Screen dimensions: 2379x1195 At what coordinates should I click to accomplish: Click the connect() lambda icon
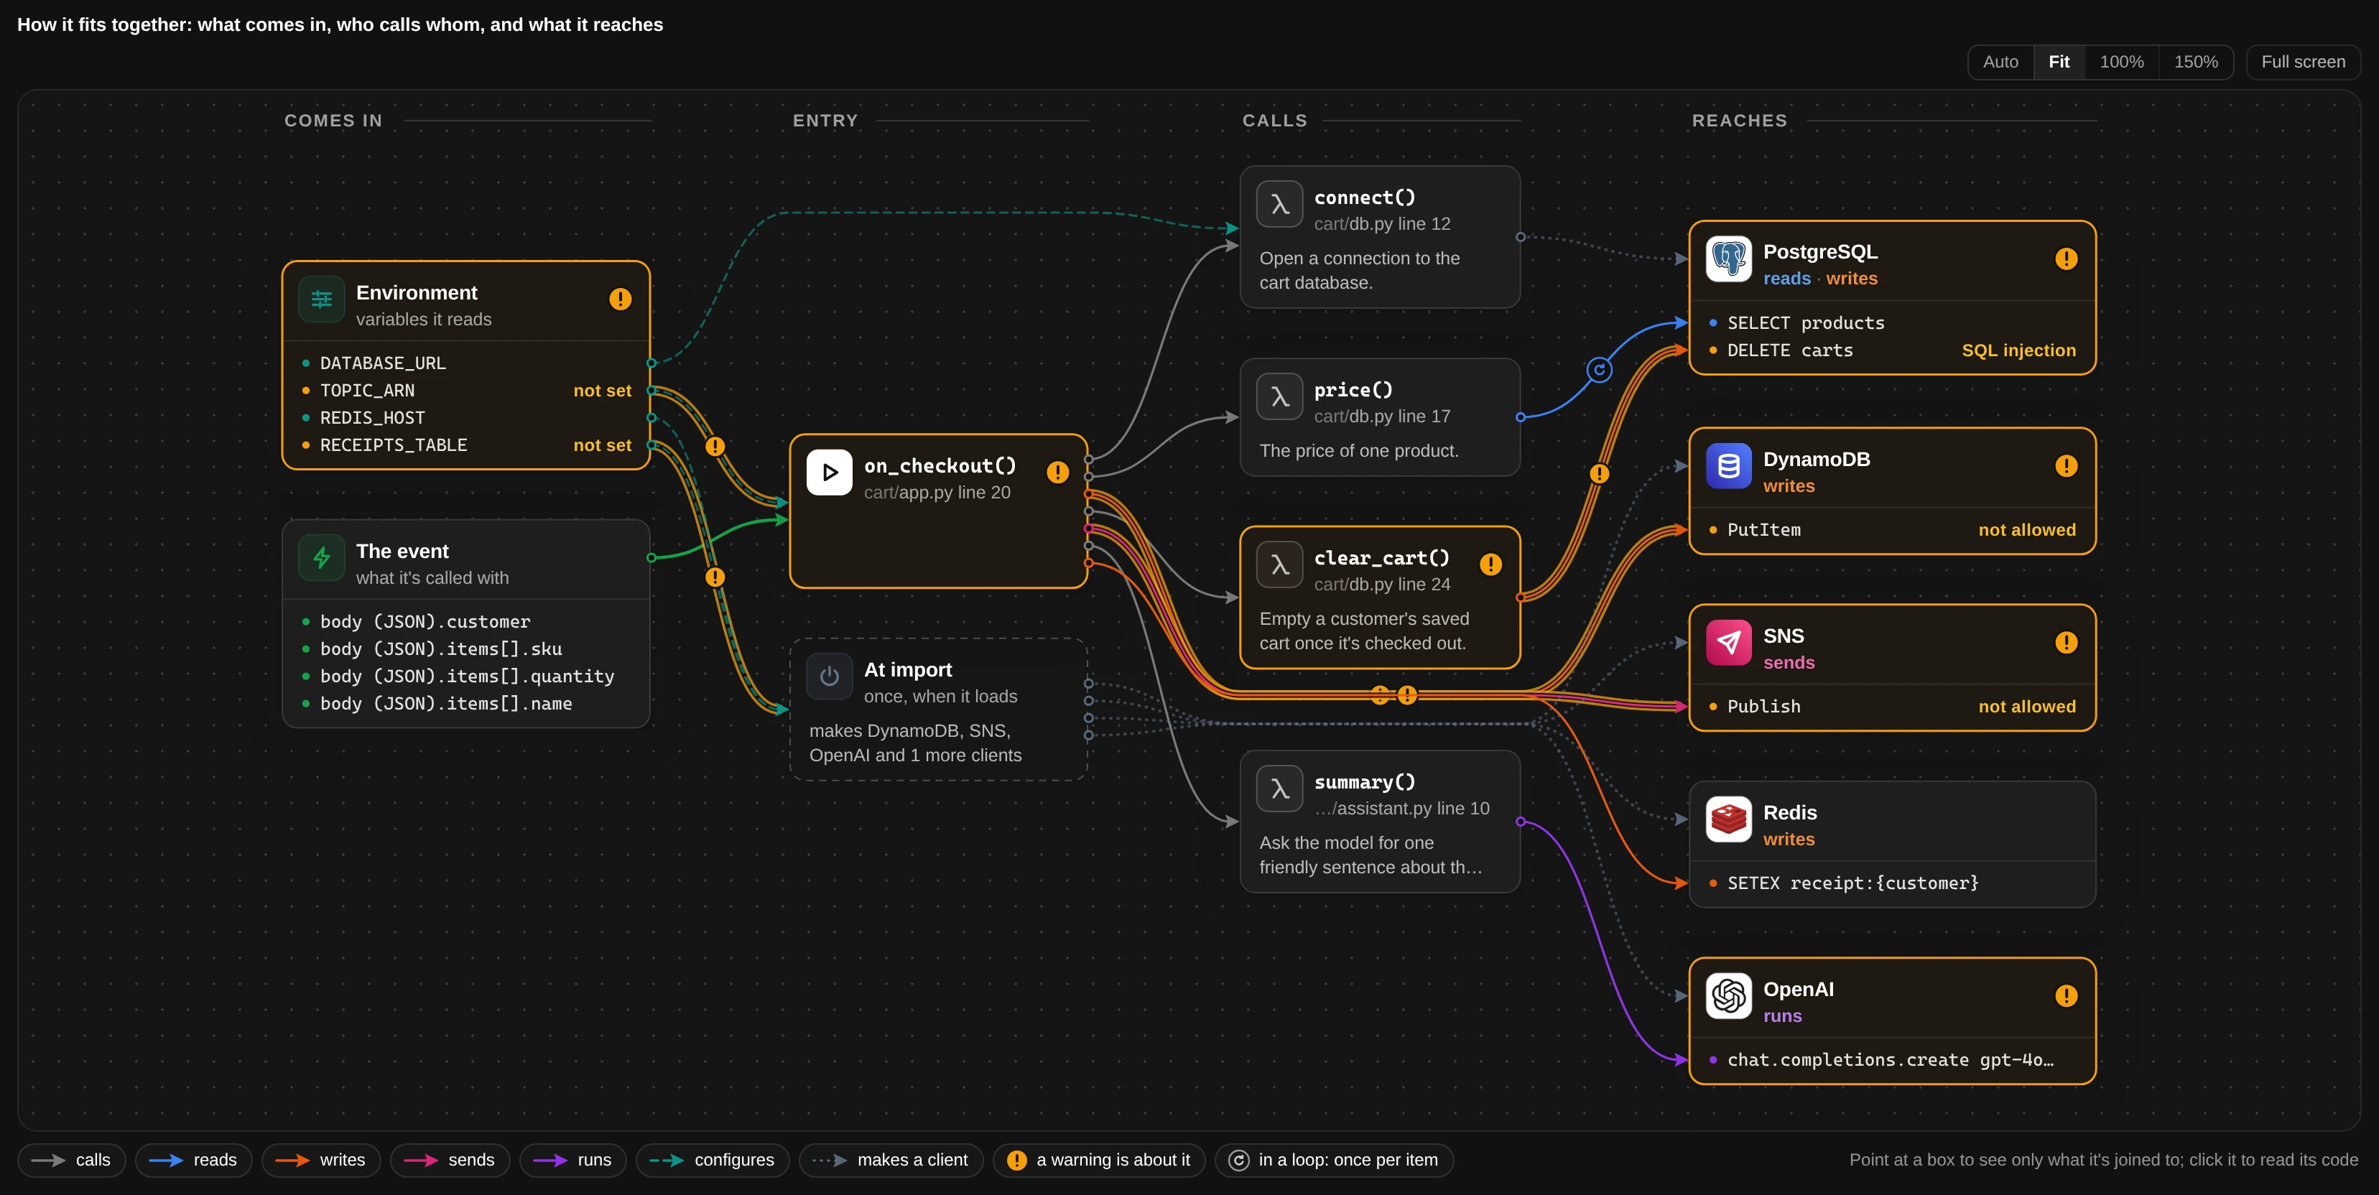pyautogui.click(x=1279, y=204)
